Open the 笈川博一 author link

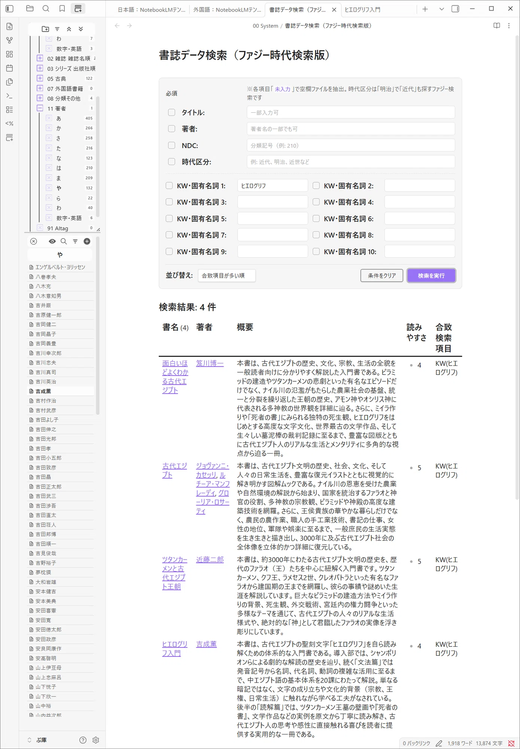(210, 363)
